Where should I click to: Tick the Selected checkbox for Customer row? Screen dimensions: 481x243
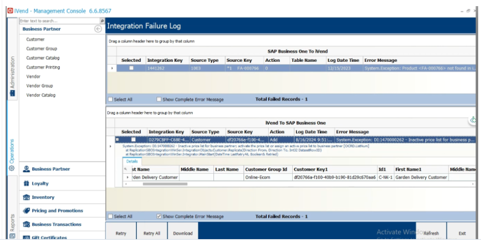coord(134,139)
